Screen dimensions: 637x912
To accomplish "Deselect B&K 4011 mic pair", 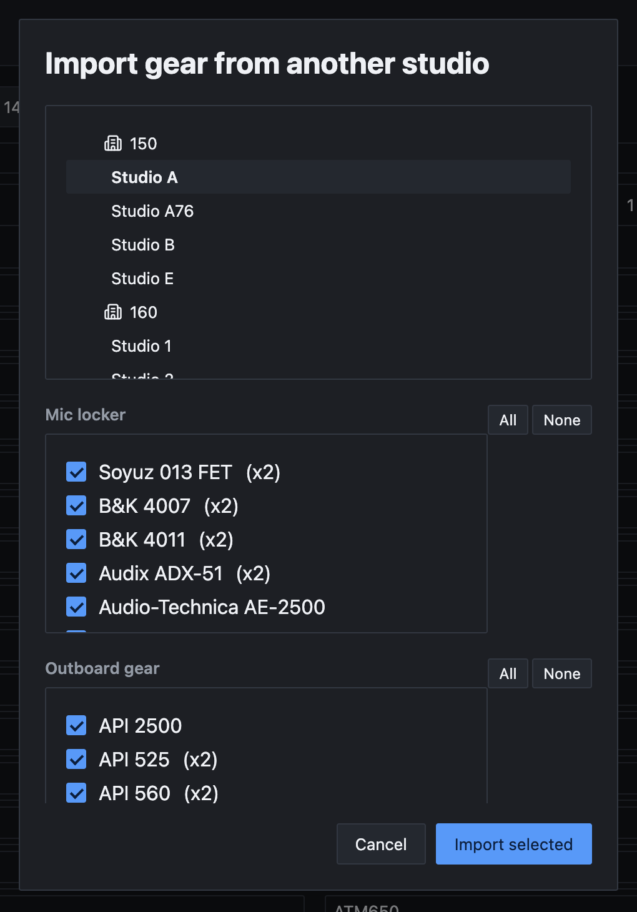I will tap(76, 539).
